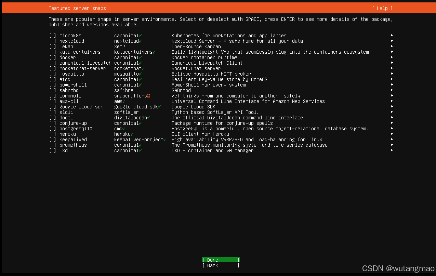
Task: Click the 'softlayer' publisher name
Action: [127, 112]
